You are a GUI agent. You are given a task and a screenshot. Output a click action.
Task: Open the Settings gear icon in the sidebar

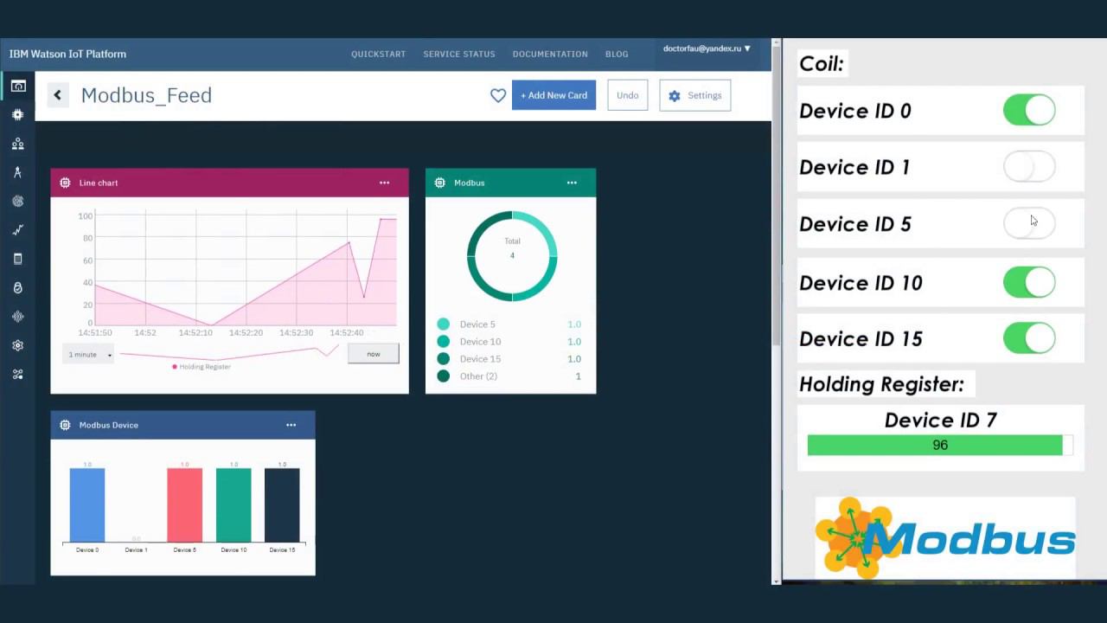coord(17,345)
